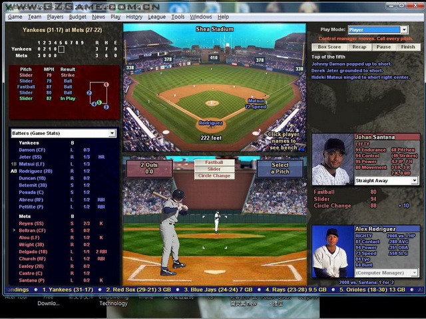Click the Select a Pitch box
The width and height of the screenshot is (426, 319).
point(280,168)
